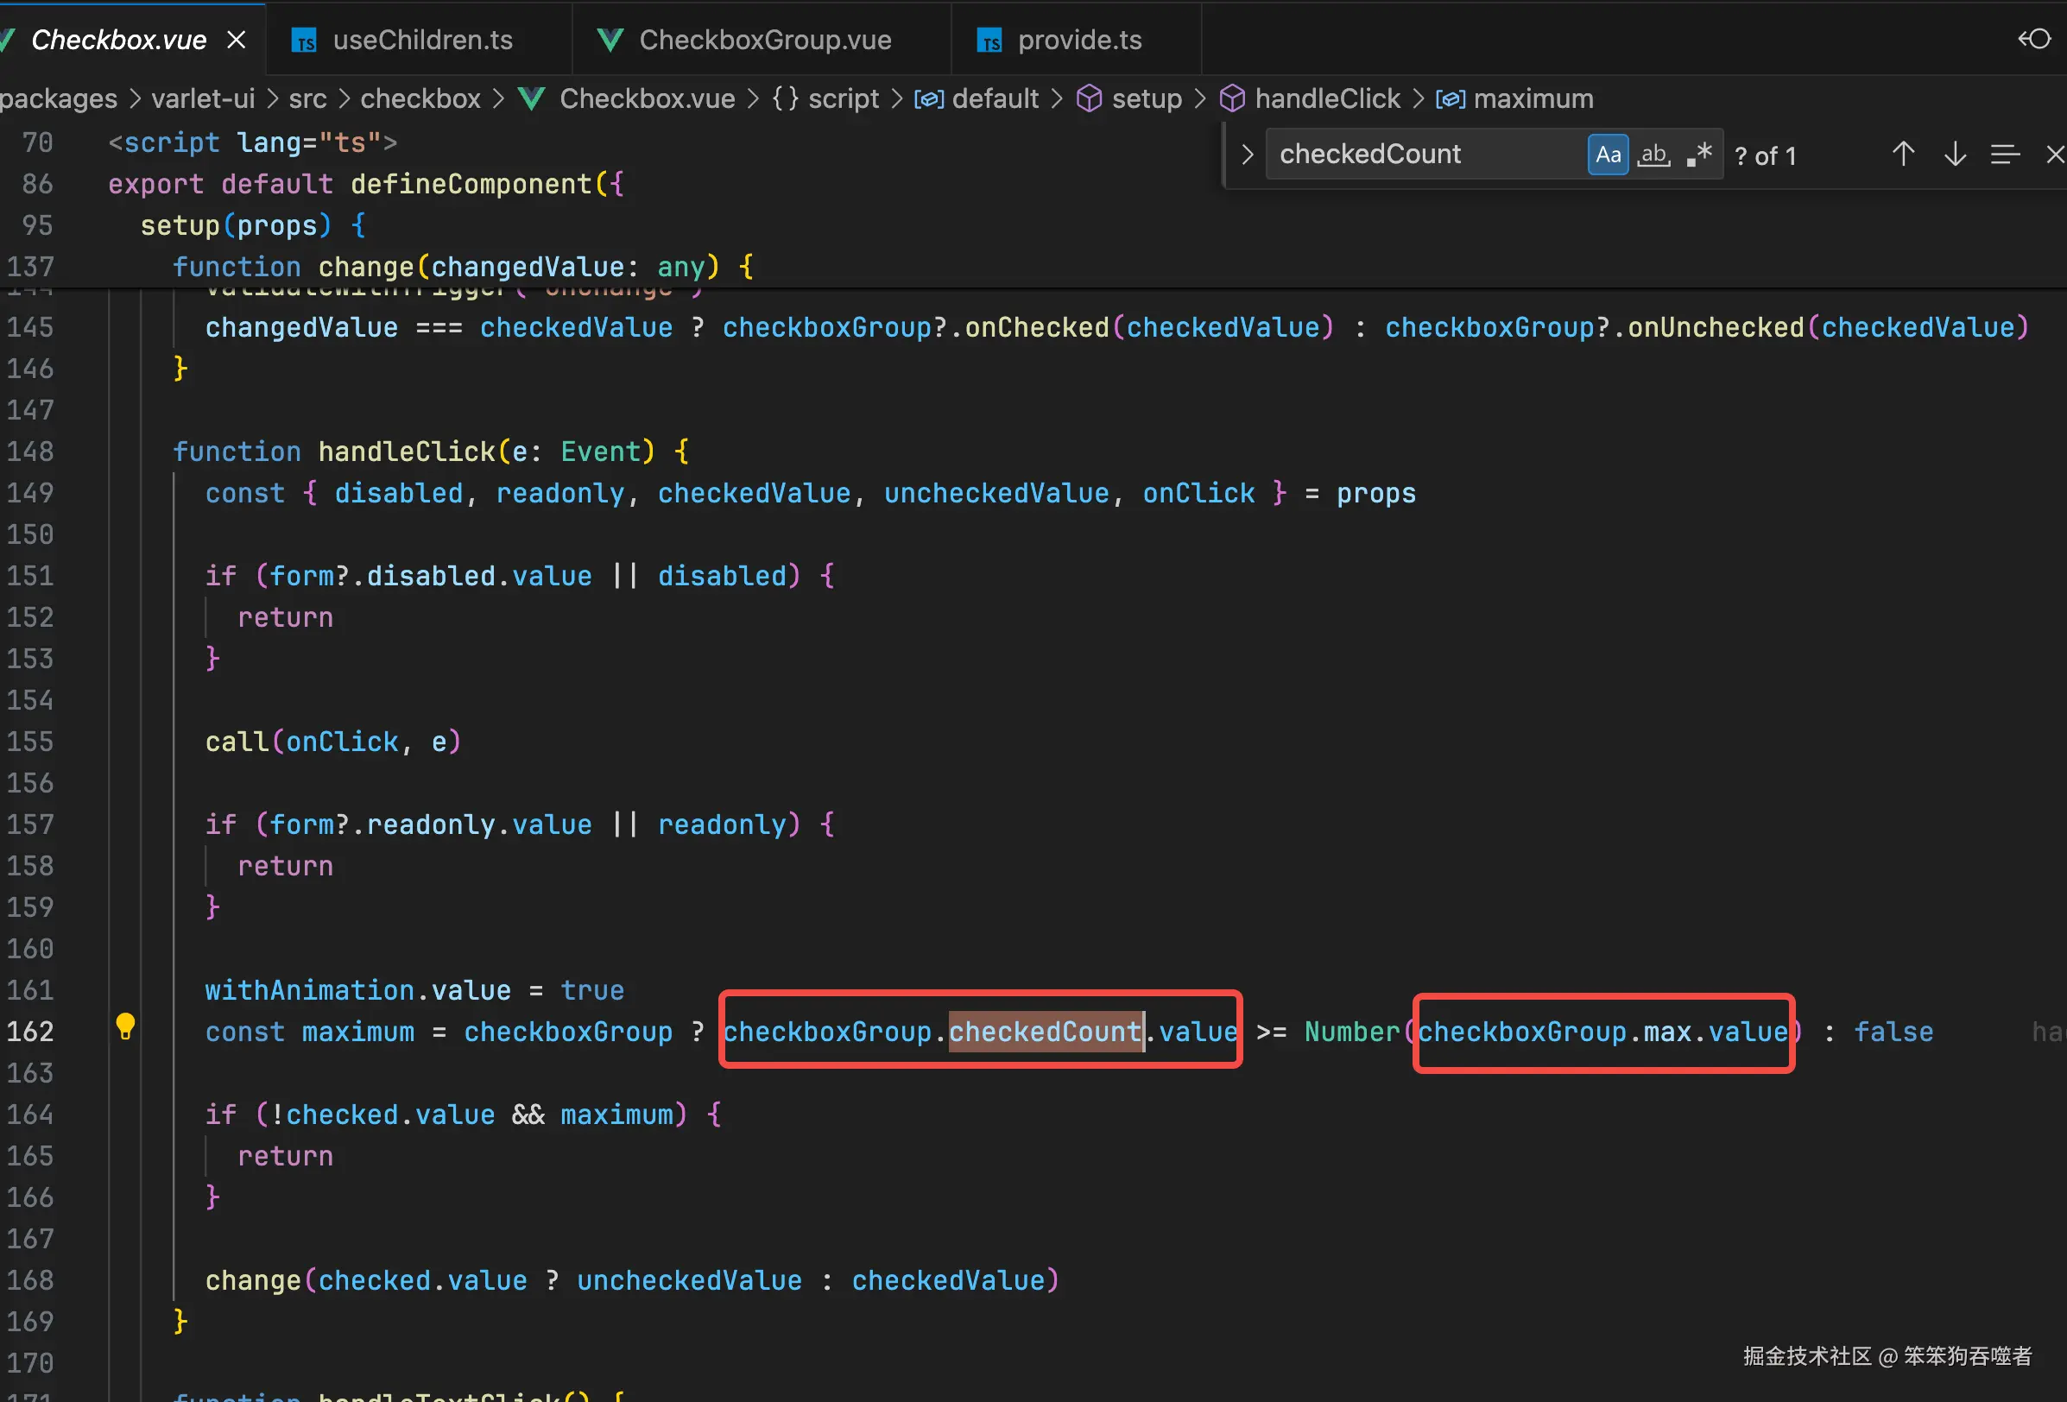Switch to the CheckboxGroup.vue tab
The width and height of the screenshot is (2067, 1402).
(x=764, y=40)
